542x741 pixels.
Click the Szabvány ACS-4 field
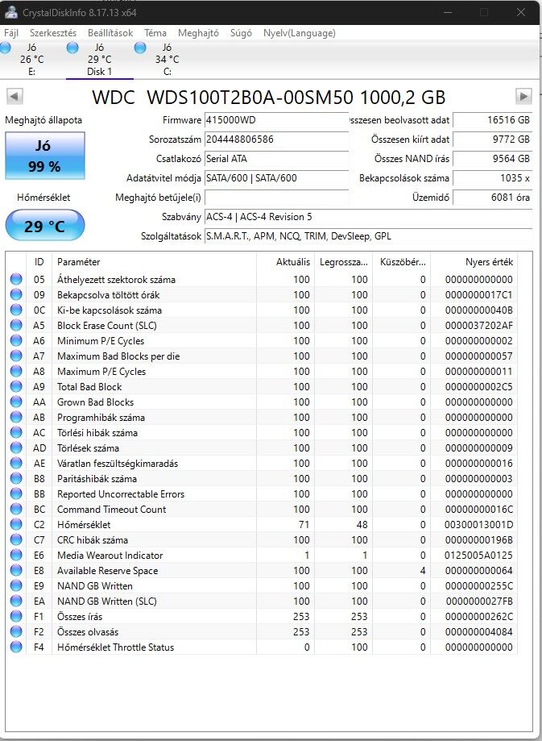click(368, 217)
